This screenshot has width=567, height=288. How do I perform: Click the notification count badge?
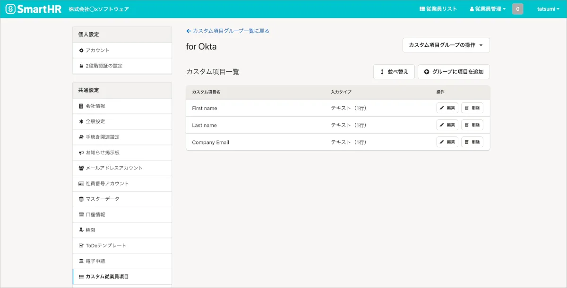click(517, 9)
